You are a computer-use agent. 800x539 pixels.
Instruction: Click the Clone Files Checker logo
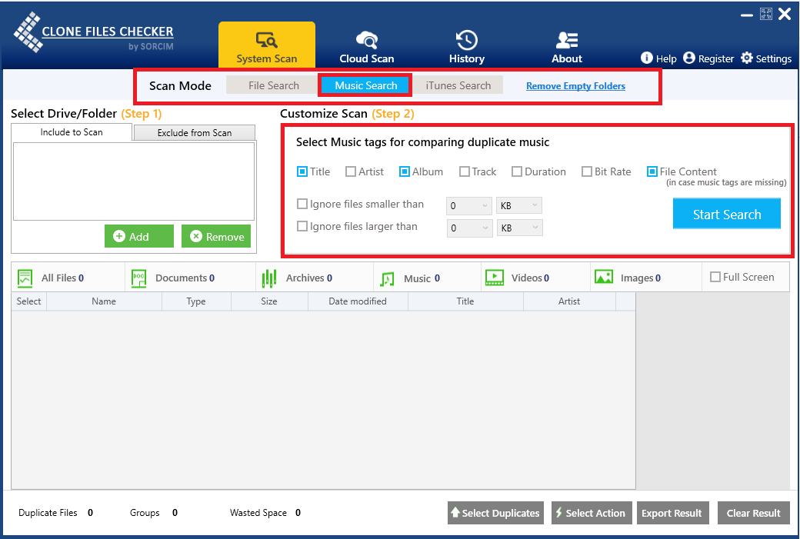point(93,33)
